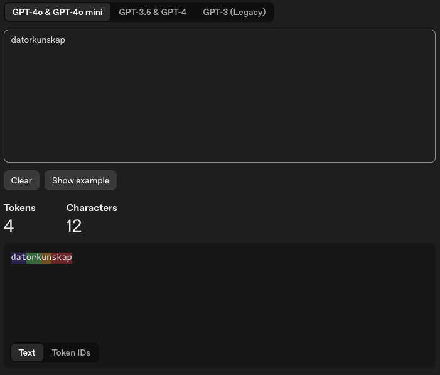The width and height of the screenshot is (440, 375).
Task: Switch to GPT-4o & GPT-4o mini tab
Action: coord(57,12)
